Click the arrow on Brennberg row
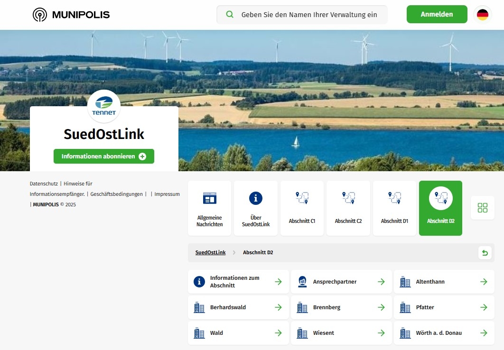The image size is (504, 350). coord(381,307)
